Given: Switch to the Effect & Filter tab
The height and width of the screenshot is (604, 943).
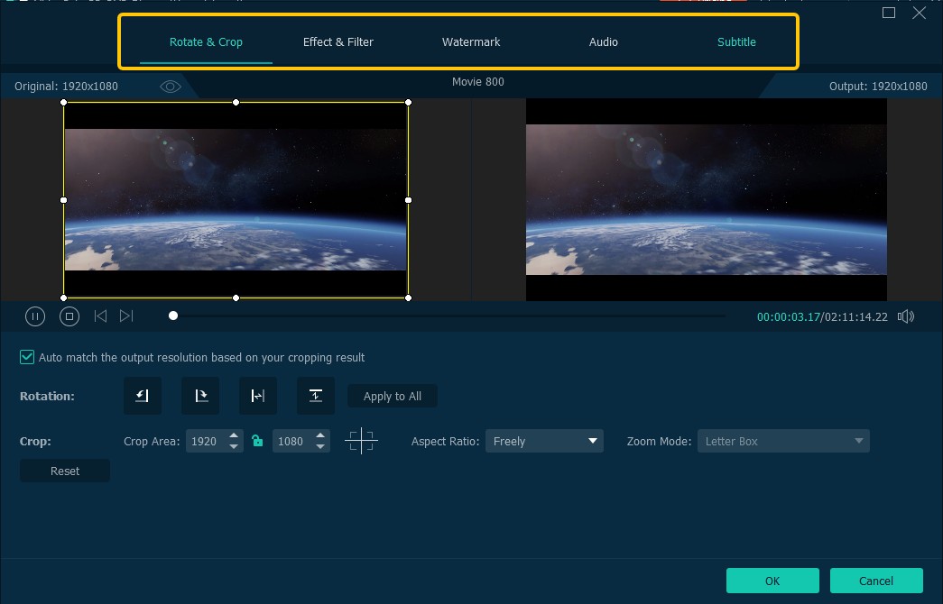Looking at the screenshot, I should coord(337,41).
